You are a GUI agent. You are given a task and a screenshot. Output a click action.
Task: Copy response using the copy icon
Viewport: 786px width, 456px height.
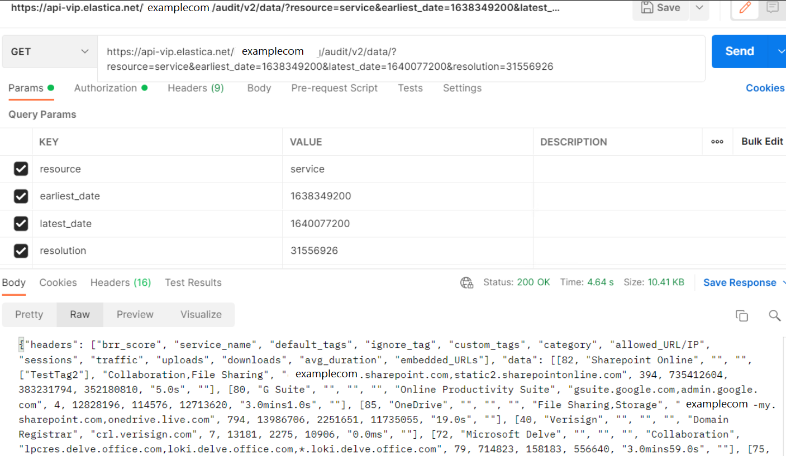[741, 315]
